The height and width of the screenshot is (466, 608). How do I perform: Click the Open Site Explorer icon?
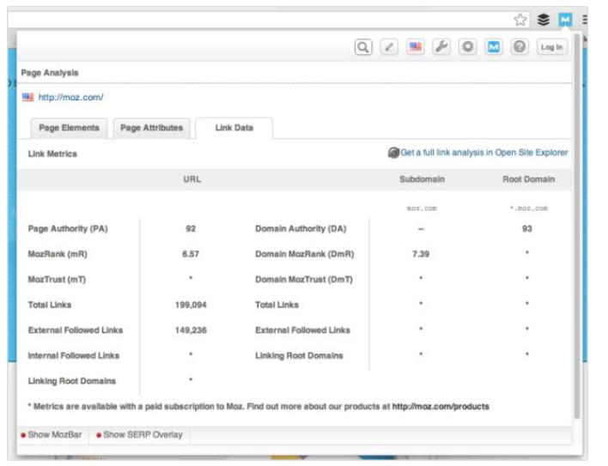pos(393,153)
